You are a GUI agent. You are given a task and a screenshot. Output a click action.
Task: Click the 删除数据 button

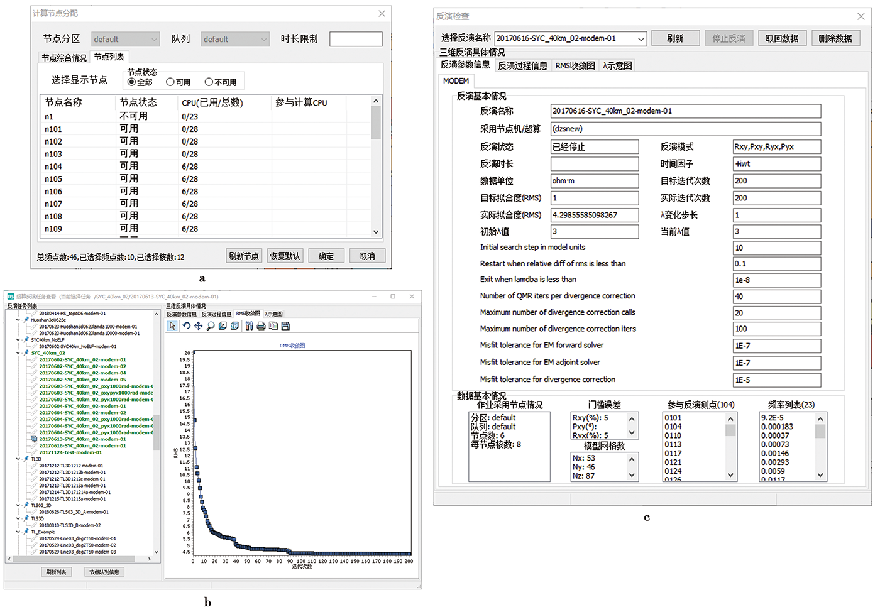pyautogui.click(x=835, y=38)
